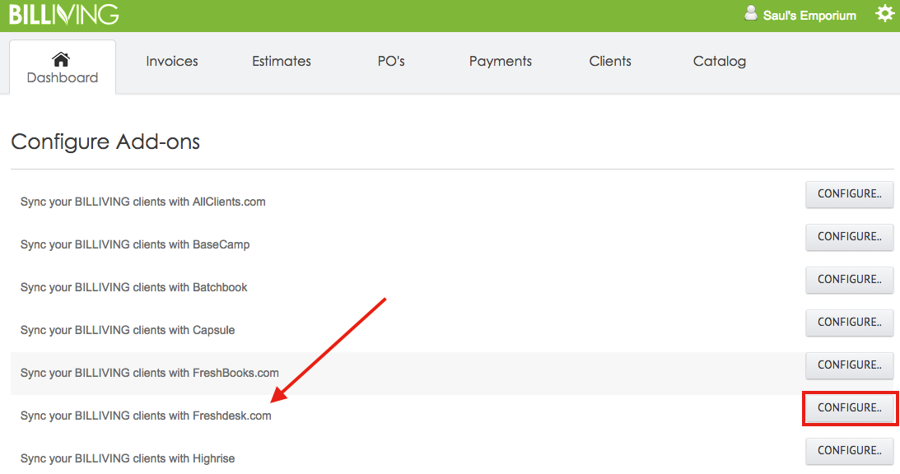Select the FreshBooks.com highlighted row text
Screen dimensions: 900x474
click(x=150, y=373)
